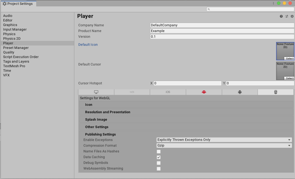Click the 'Cursor Hotspot' label

pyautogui.click(x=90, y=83)
